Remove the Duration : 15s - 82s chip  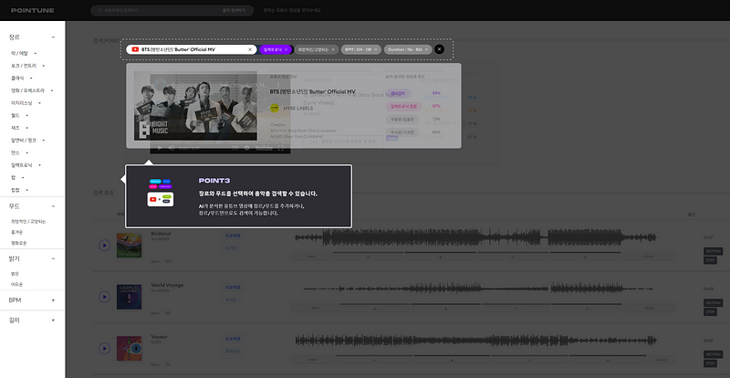pos(426,49)
